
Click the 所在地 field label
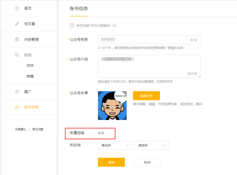pos(75,145)
